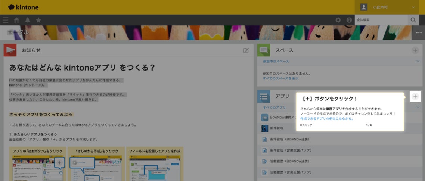Click the kintone logo
The height and width of the screenshot is (181, 425).
(x=23, y=7)
